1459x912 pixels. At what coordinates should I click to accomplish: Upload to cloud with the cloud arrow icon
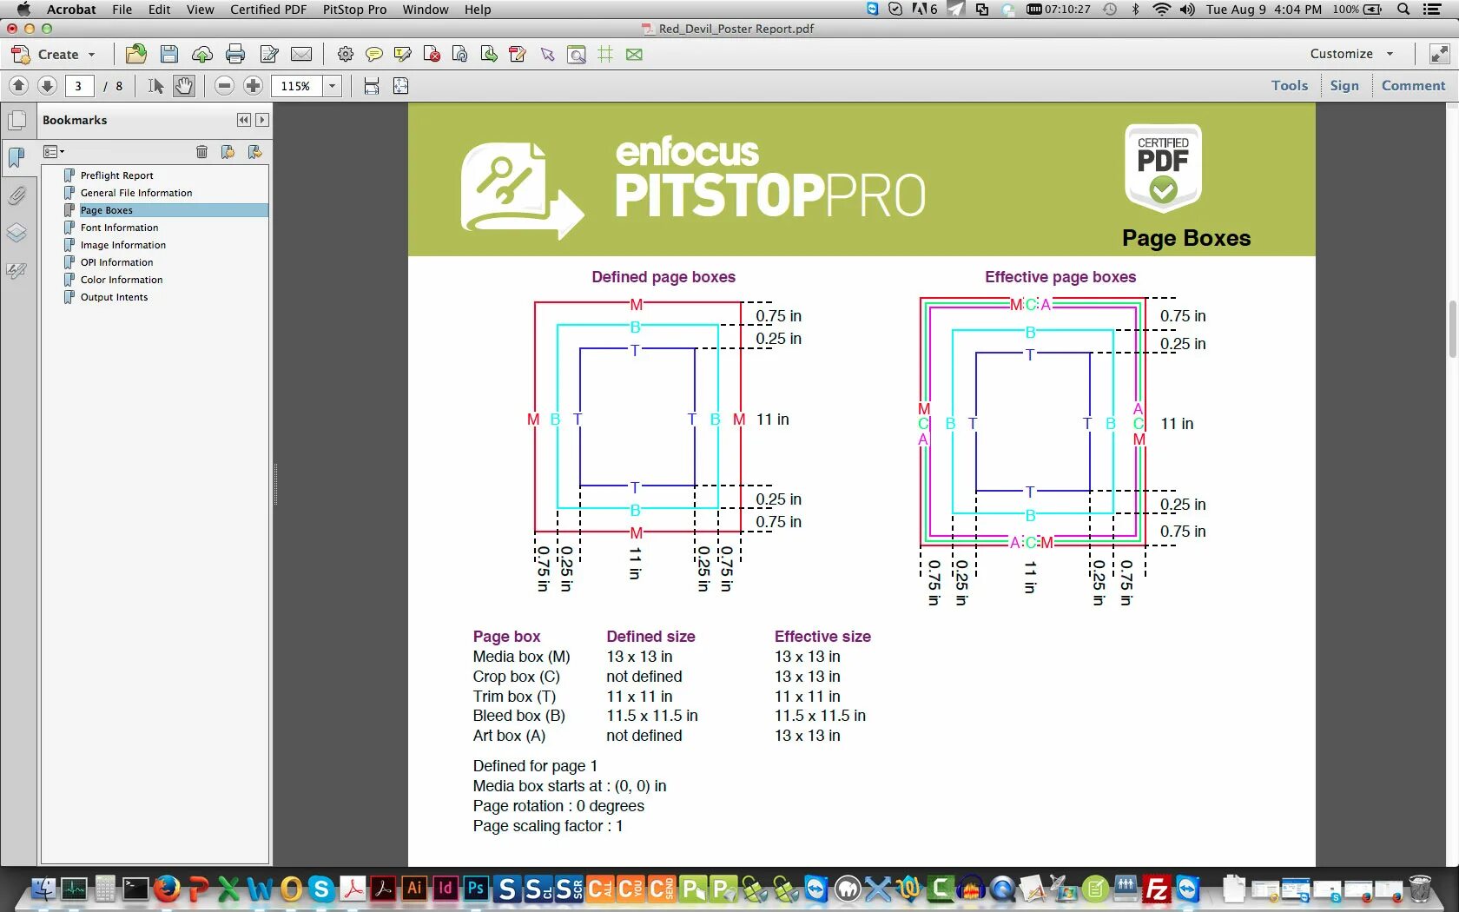tap(202, 54)
